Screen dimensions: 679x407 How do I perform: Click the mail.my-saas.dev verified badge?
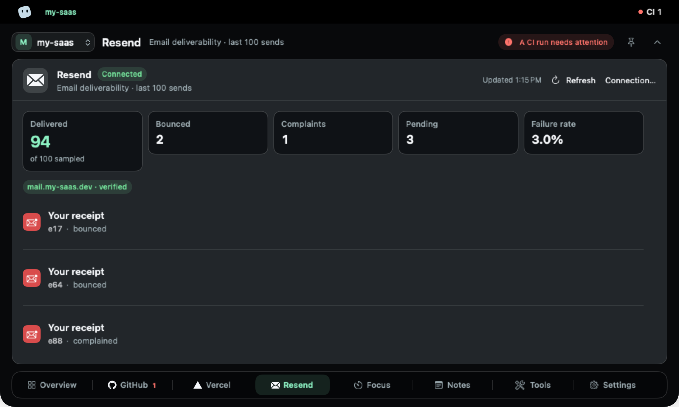[77, 187]
